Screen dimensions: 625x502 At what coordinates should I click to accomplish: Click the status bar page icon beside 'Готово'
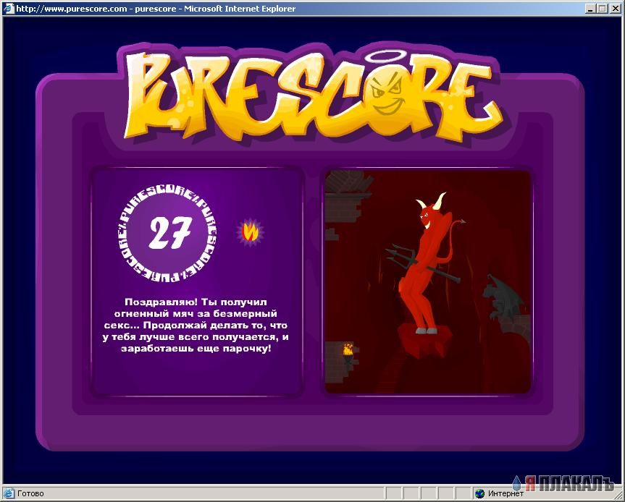9,493
